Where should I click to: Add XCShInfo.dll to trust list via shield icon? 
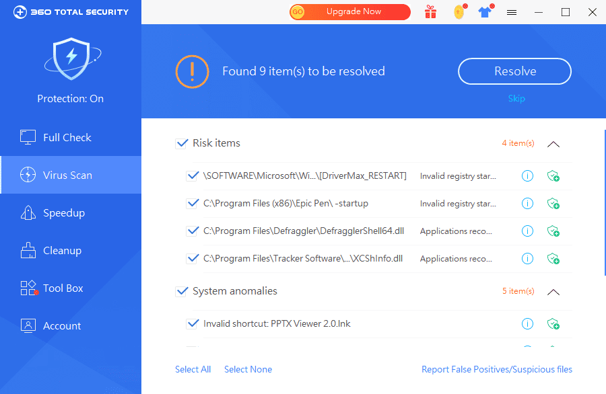point(553,259)
